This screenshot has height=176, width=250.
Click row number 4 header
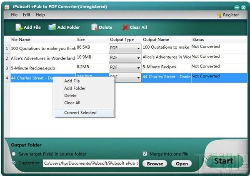pyautogui.click(x=7, y=78)
